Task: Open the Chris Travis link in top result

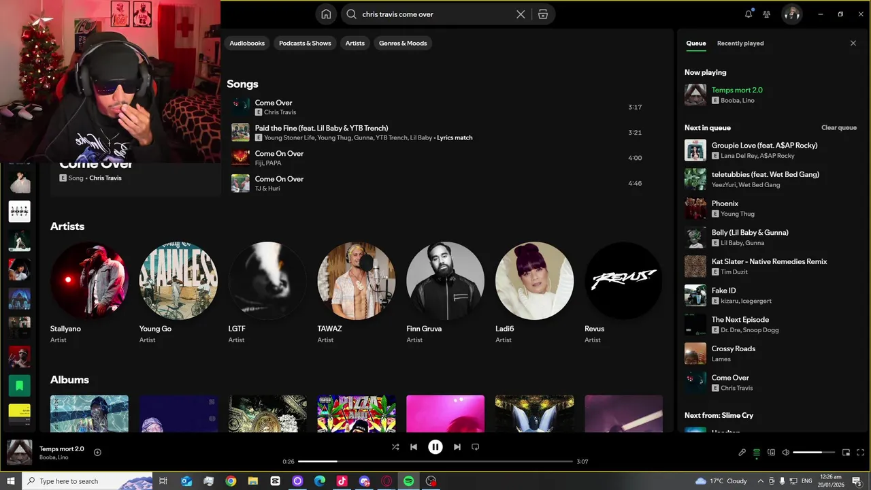Action: tap(105, 178)
